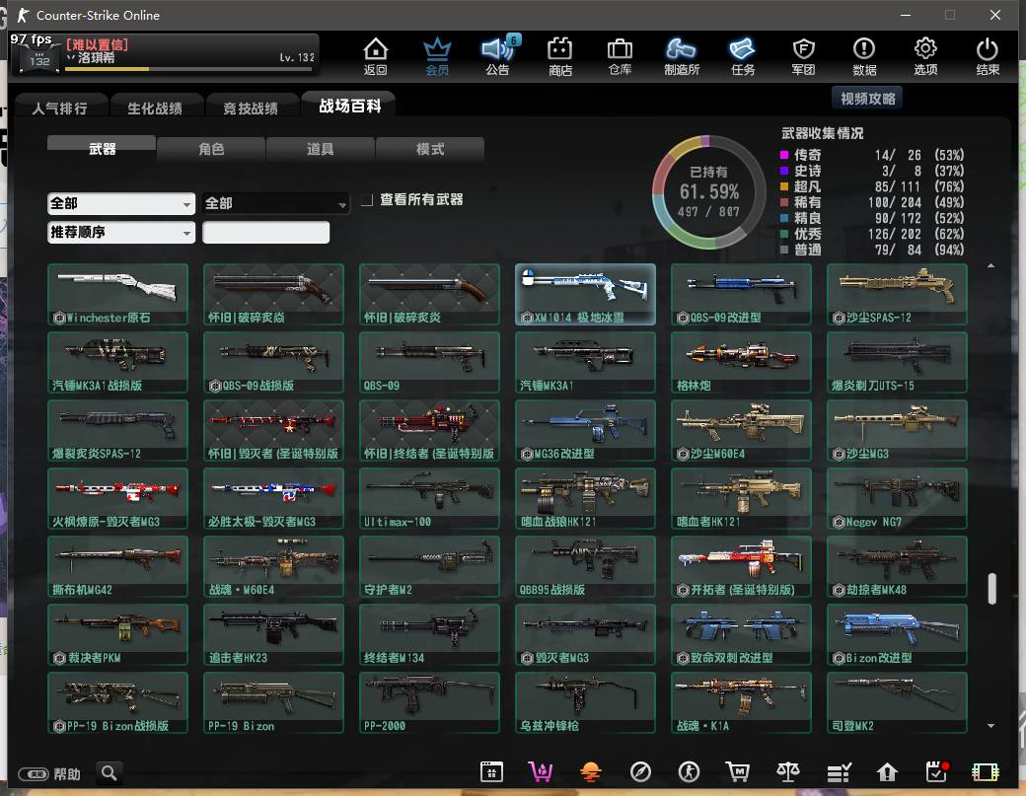Select the PP-2000 weapon card

(x=429, y=702)
